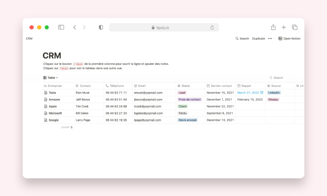Click the Tesla page icon

pos(46,93)
